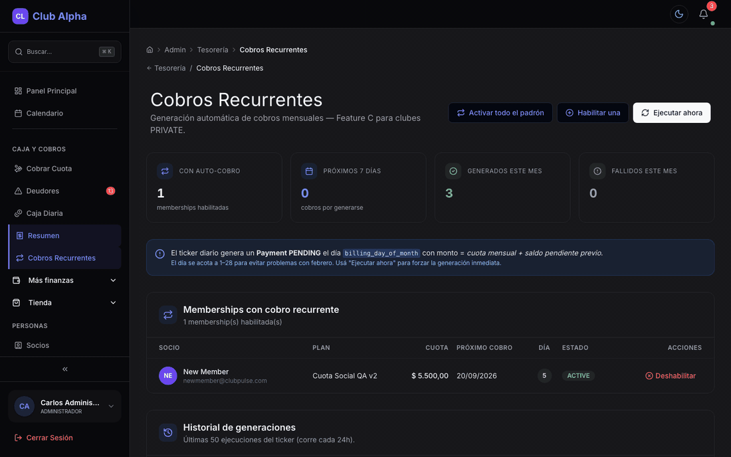Click the Deudores warning triangle icon

18,191
